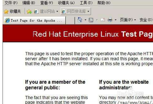Click the RSS feeds icon
Viewport: 153px width, 104px height.
click(91, 20)
